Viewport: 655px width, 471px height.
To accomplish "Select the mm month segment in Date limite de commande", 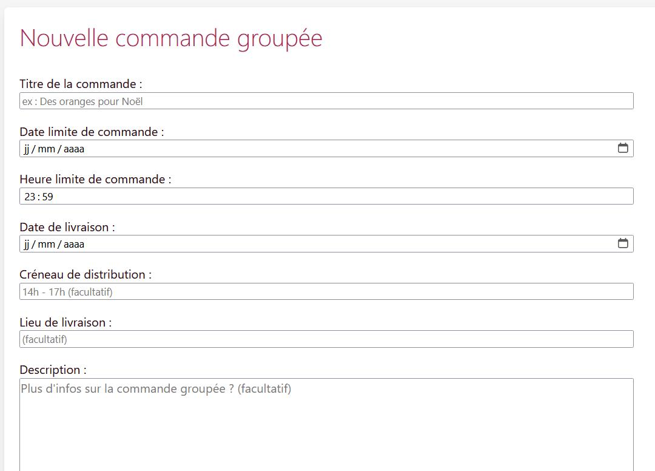I will 46,149.
